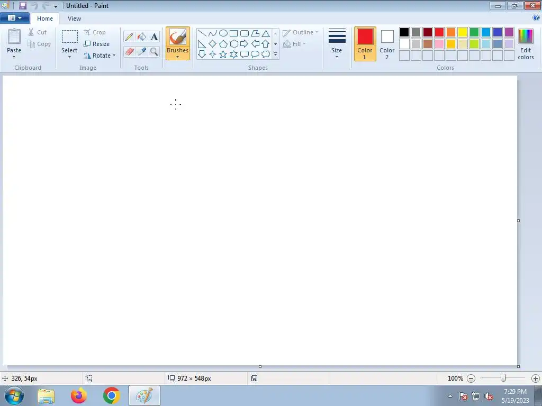Select the Pencil tool
This screenshot has height=406, width=542.
(129, 36)
